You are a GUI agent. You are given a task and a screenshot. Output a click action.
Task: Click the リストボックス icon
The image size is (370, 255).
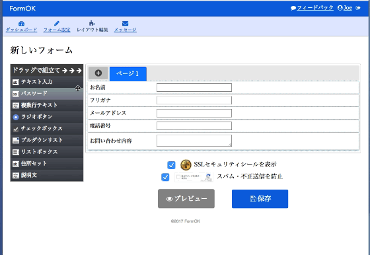[16, 152]
